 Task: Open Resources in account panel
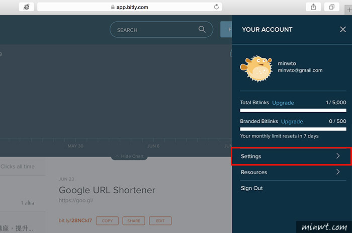293,172
